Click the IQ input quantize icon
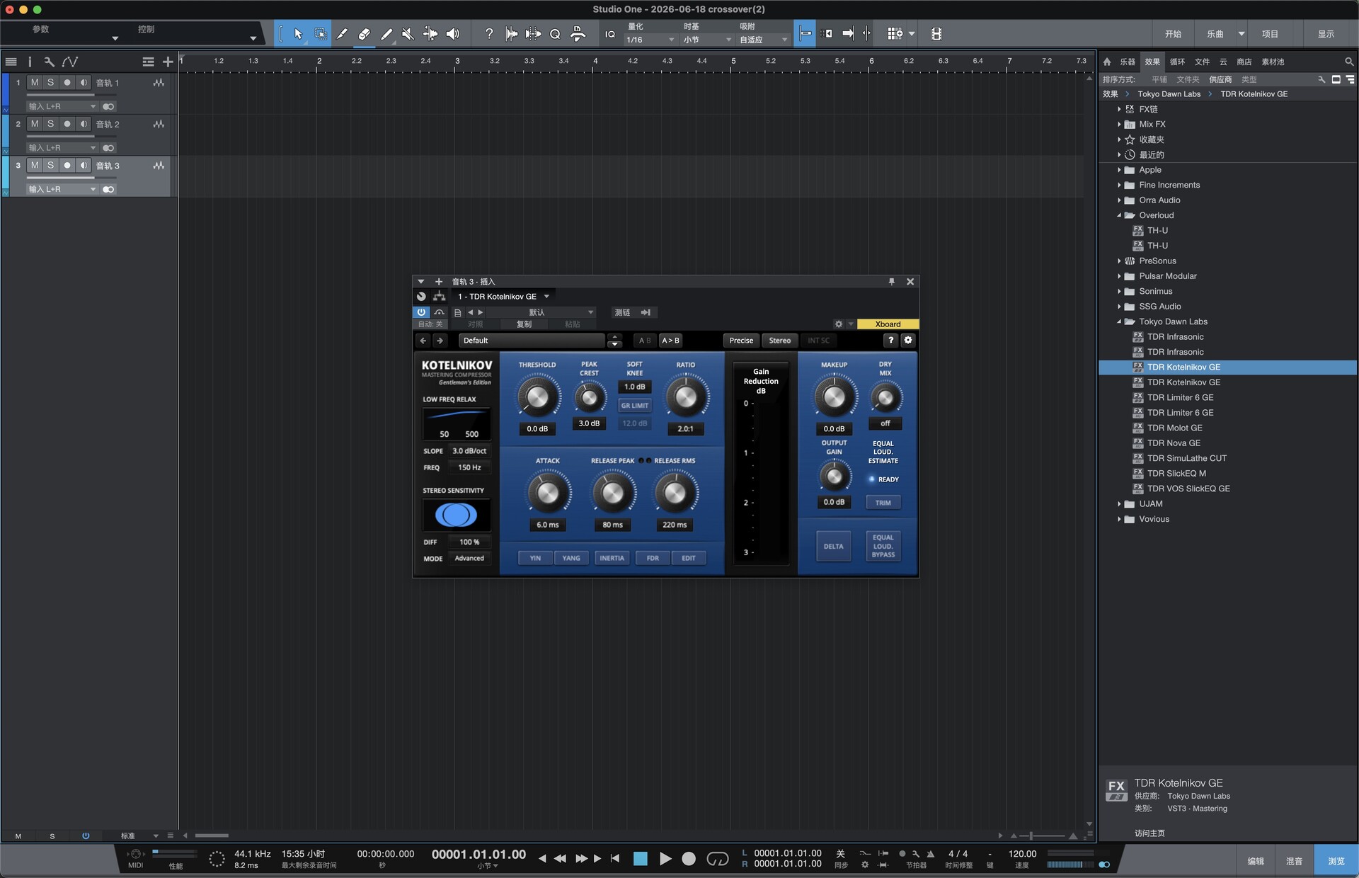This screenshot has width=1359, height=878. click(x=609, y=34)
